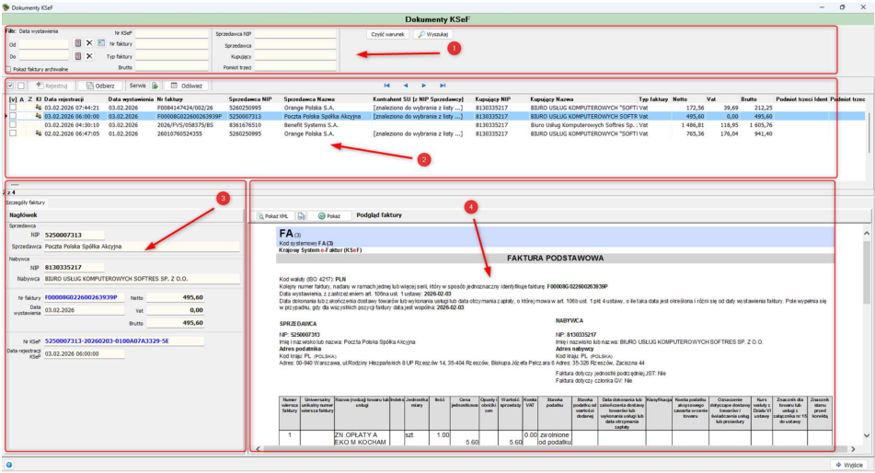Viewport: 875px width, 473px height.
Task: Sort by 'Sprzedawca Nazwa' column header
Action: (309, 98)
